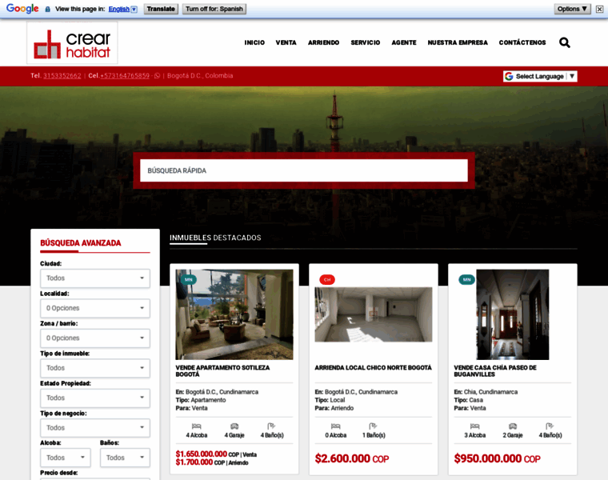Click the MN badge on Chía house card
The width and height of the screenshot is (608, 480).
point(467,279)
